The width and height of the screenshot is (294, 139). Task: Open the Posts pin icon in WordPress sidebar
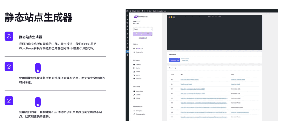[127, 20]
